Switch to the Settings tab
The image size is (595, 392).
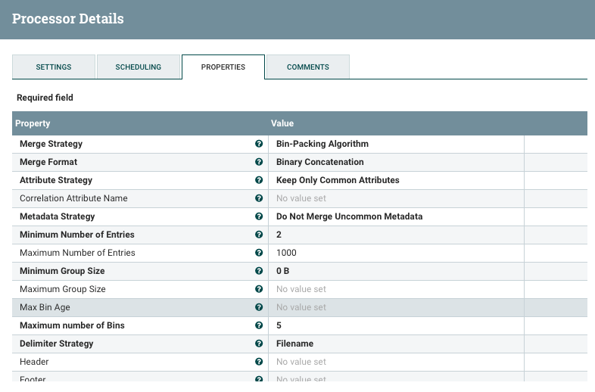54,67
